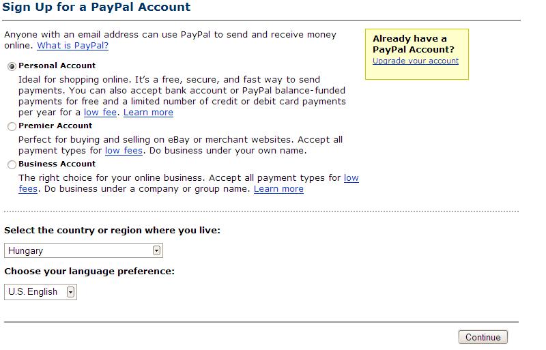Click the 'Premier Account' label text
This screenshot has height=350, width=546.
55,126
